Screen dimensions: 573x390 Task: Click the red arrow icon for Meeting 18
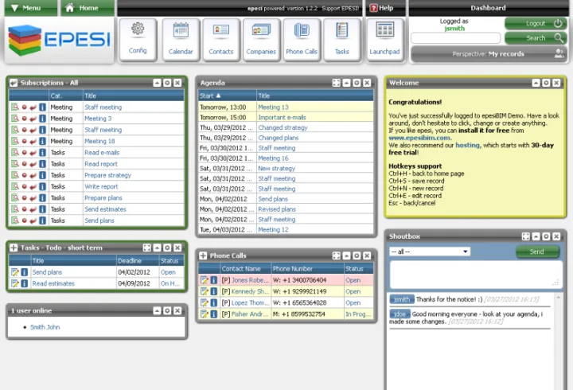(33, 141)
